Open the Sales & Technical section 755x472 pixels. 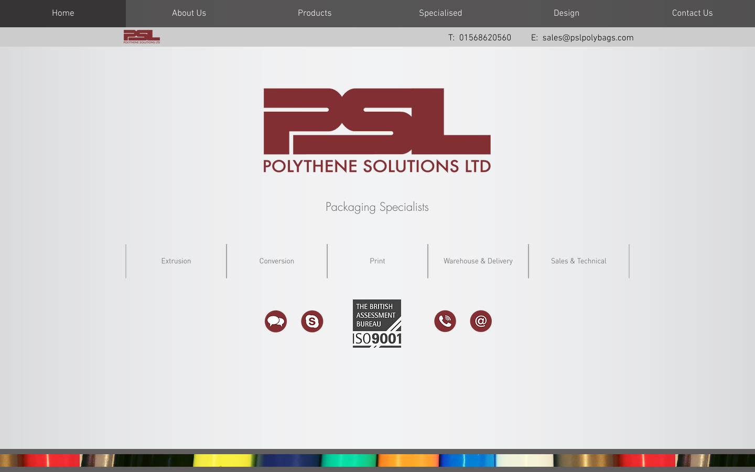[578, 261]
